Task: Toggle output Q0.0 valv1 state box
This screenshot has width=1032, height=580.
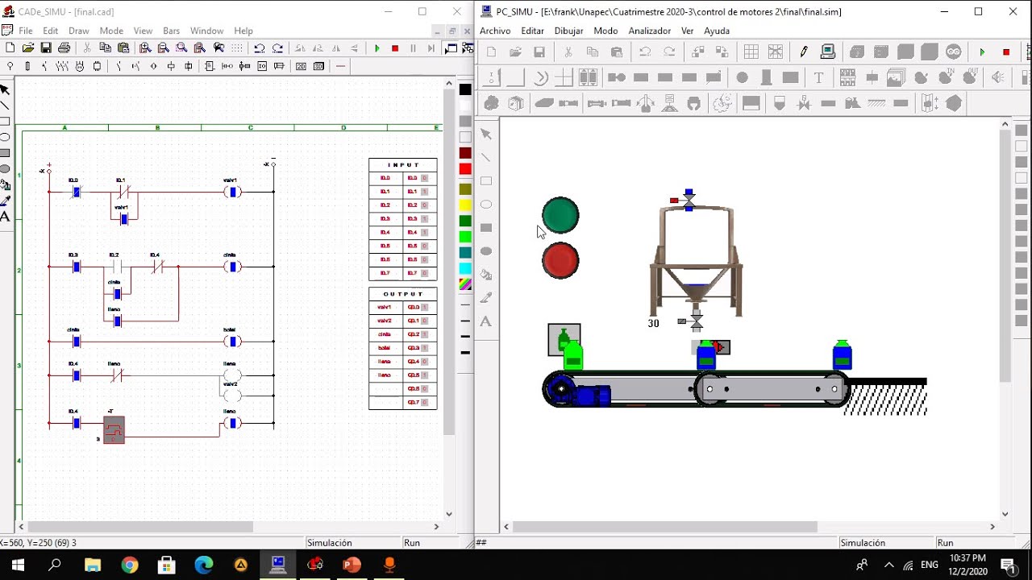Action: point(424,307)
